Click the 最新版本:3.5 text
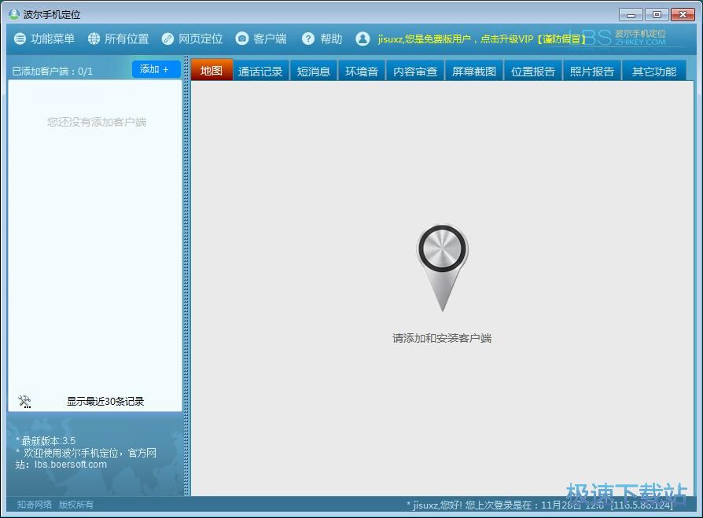Viewport: 703px width, 518px height. [x=49, y=440]
